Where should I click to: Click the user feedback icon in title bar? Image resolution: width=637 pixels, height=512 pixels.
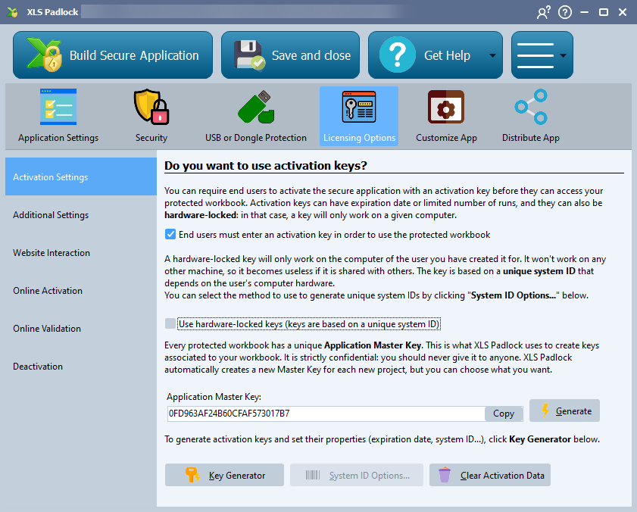(x=543, y=12)
